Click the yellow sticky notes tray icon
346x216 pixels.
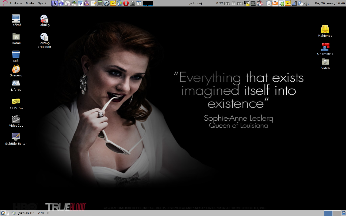tap(288, 3)
